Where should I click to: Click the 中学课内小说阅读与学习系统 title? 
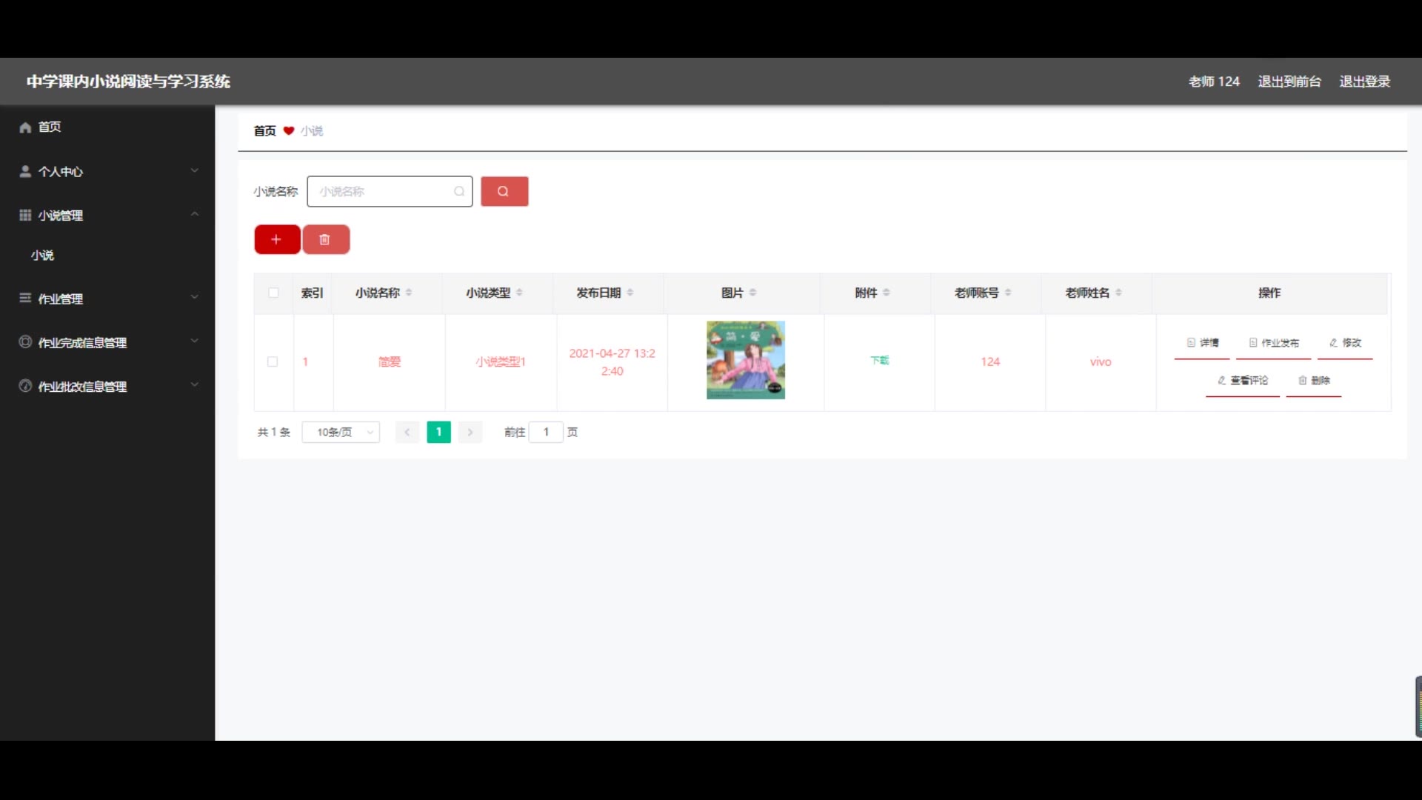click(x=128, y=81)
